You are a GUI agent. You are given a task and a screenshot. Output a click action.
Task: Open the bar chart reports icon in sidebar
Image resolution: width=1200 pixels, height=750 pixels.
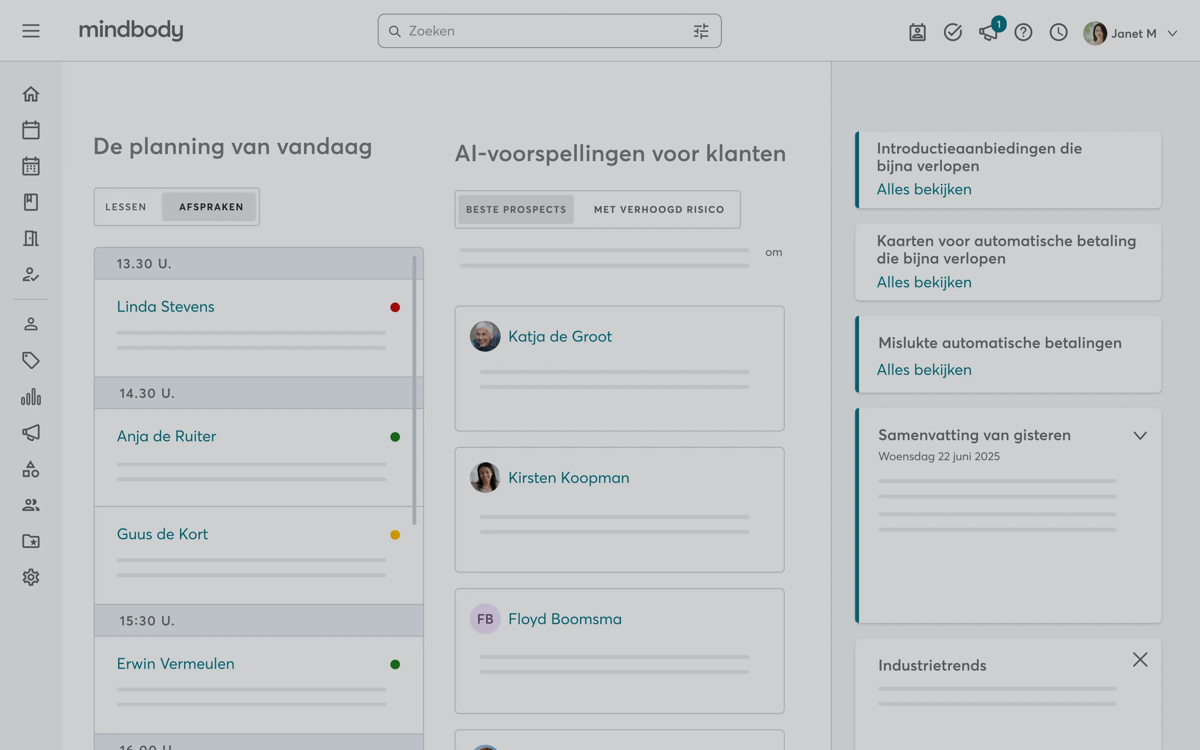[31, 397]
